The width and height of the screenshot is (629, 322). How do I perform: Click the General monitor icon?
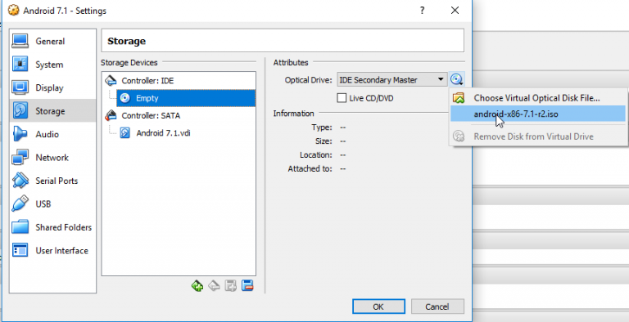point(20,41)
